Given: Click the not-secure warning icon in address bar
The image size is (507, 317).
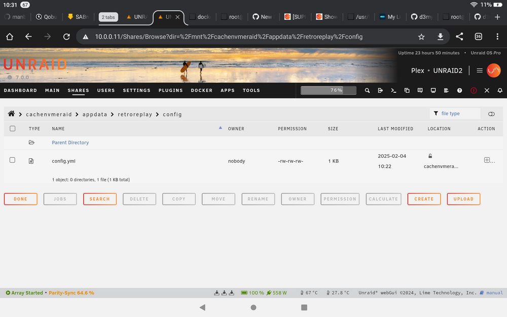Looking at the screenshot, I should point(85,37).
